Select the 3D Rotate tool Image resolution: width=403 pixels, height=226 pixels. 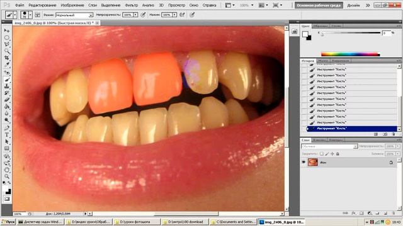click(7, 156)
